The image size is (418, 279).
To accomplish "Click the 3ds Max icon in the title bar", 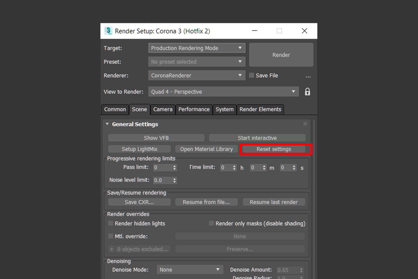I will [x=108, y=31].
